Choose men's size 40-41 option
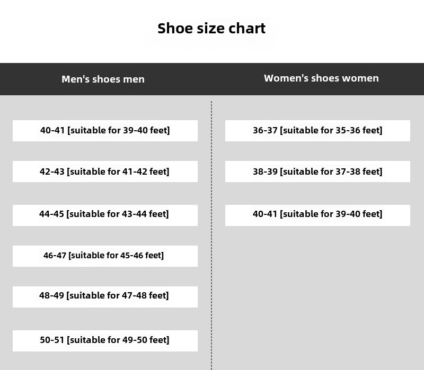424x370 pixels. tap(105, 131)
